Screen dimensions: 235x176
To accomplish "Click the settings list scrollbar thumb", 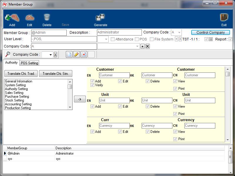I will coord(70,87).
